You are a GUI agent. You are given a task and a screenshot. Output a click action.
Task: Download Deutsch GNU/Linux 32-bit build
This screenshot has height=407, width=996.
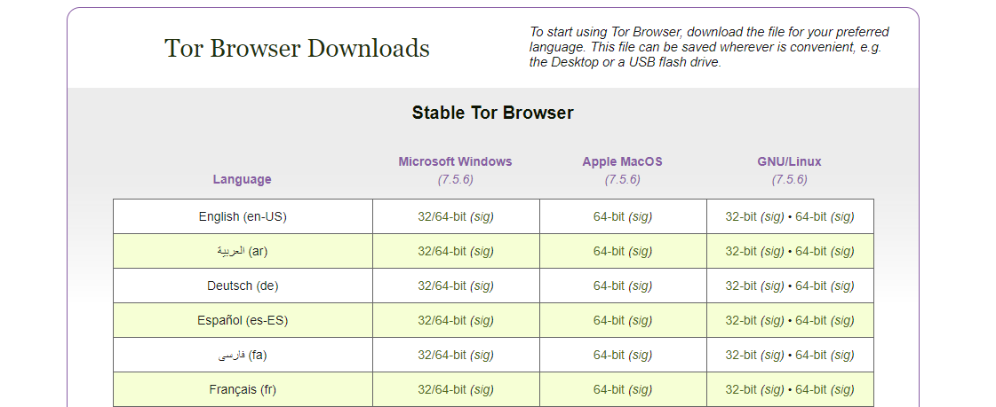click(741, 286)
